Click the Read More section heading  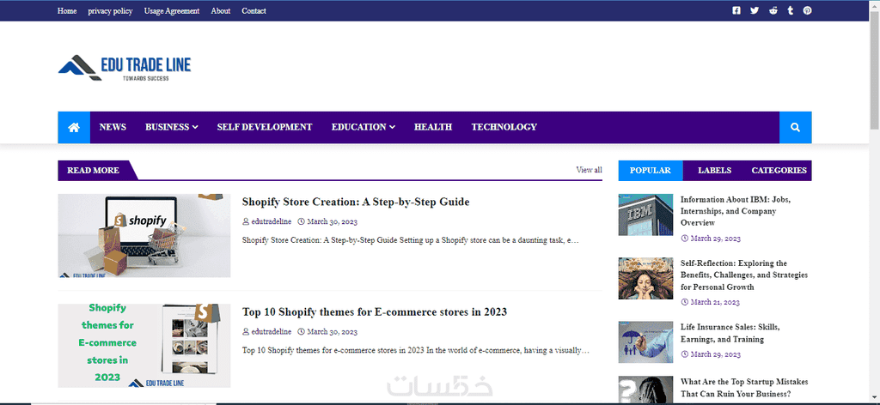pyautogui.click(x=93, y=170)
